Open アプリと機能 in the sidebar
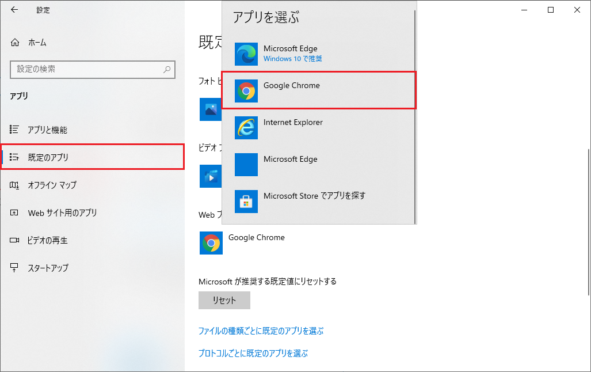The height and width of the screenshot is (372, 591). point(47,130)
